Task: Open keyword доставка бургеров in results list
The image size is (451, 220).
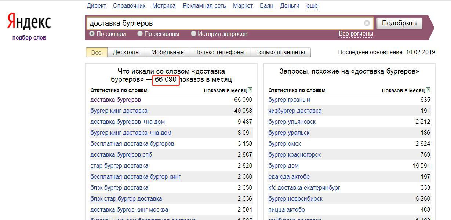Action: pyautogui.click(x=116, y=100)
